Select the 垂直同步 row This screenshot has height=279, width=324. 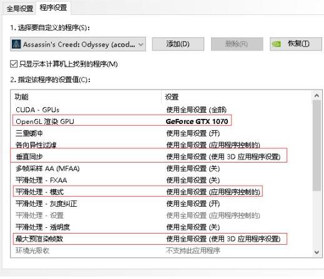coord(161,157)
